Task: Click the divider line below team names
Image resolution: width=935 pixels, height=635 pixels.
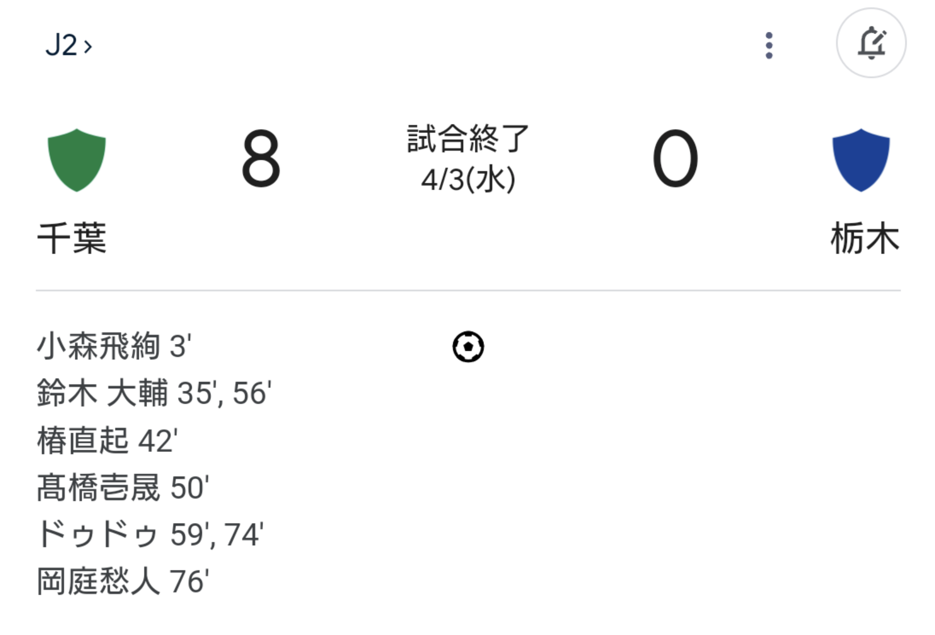Action: (468, 290)
